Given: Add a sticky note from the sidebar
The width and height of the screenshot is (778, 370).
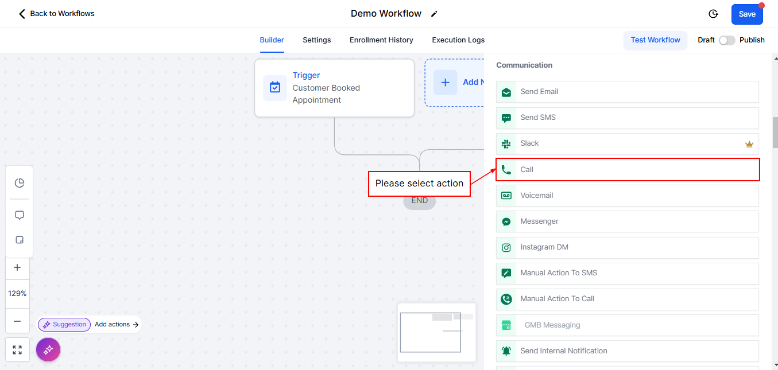Looking at the screenshot, I should (20, 240).
